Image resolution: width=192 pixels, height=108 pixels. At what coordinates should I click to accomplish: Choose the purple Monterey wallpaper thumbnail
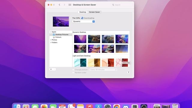[x=80, y=39]
